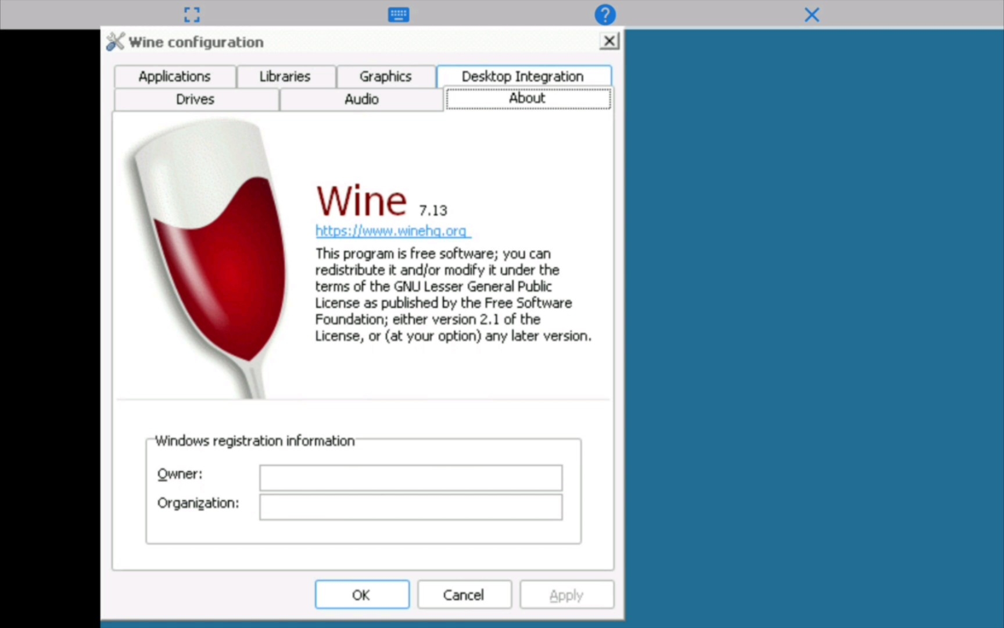Click the Wine configuration title bar tools icon
Screen dimensions: 1004x628
coord(115,42)
